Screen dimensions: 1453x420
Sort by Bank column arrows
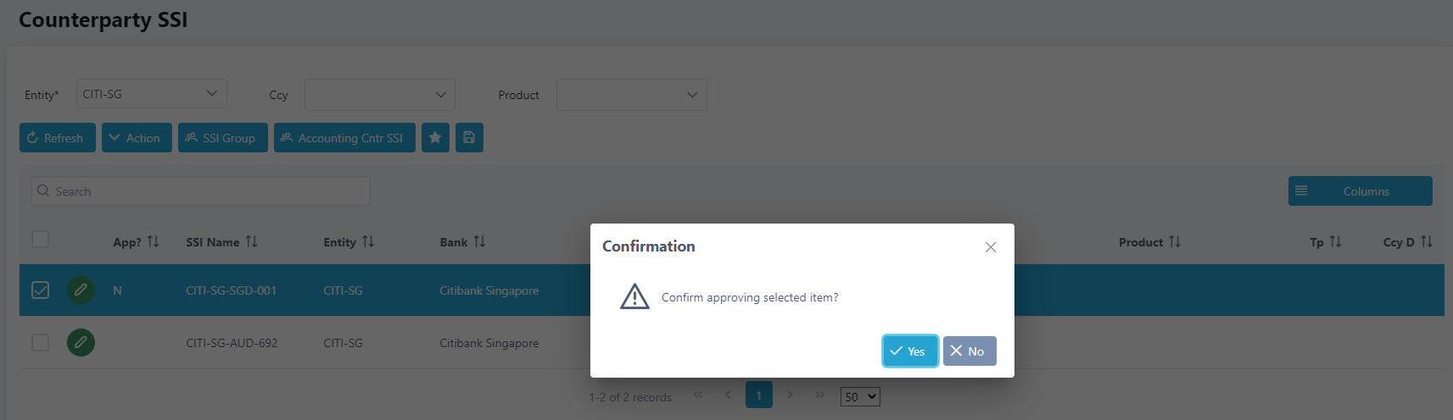coord(479,242)
